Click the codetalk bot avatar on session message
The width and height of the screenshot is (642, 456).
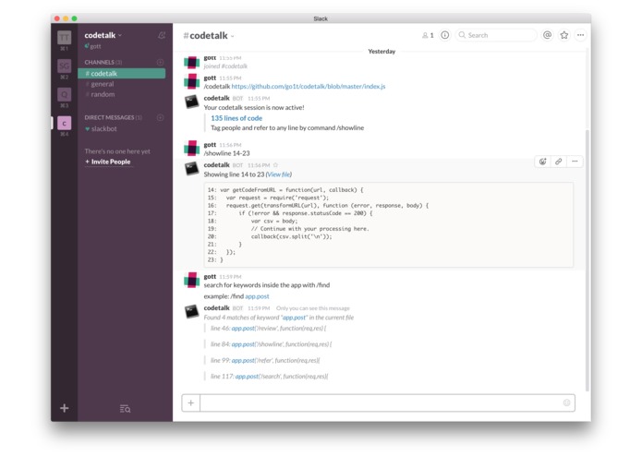[191, 102]
